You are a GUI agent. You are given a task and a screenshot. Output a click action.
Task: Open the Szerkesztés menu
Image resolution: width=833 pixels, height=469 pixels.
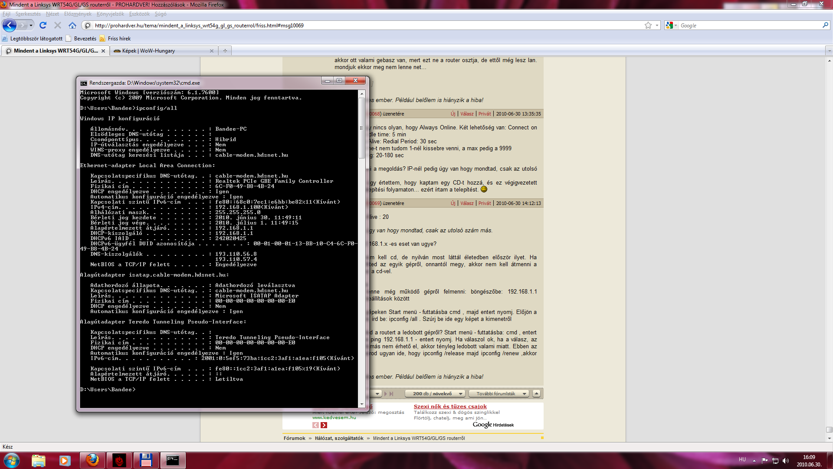point(28,14)
